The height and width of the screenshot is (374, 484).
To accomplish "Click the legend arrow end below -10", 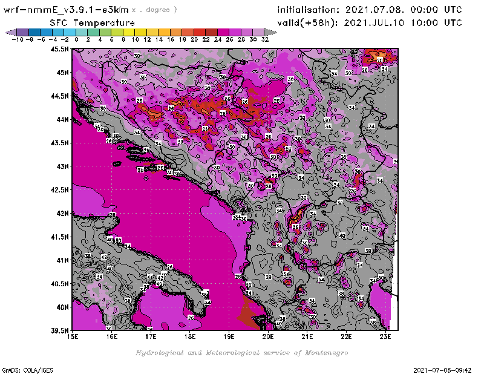I will (x=11, y=32).
